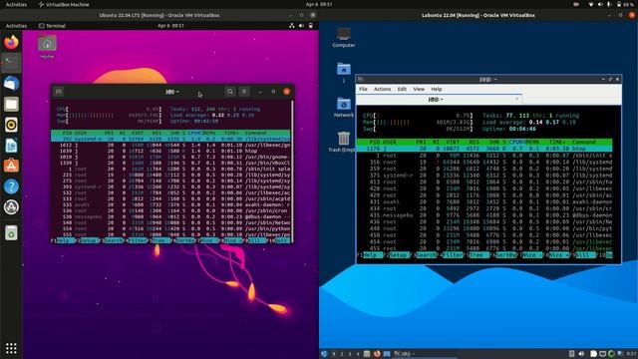Launch Software Updater from the Ubuntu dock
638x359 pixels.
coord(11,207)
